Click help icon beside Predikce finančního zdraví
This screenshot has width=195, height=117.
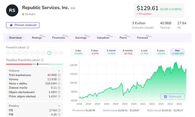coord(42,60)
